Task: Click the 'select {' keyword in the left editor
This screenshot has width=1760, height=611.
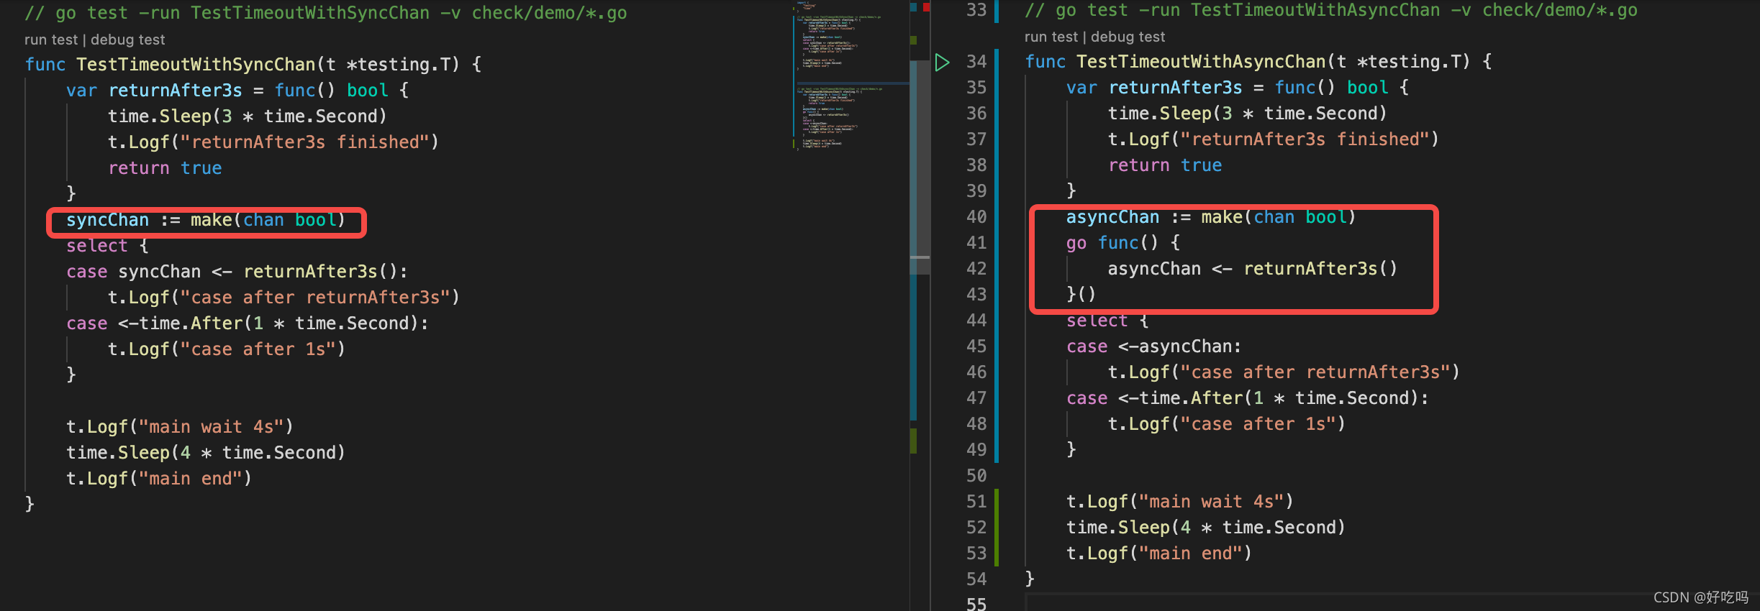Action: tap(107, 246)
